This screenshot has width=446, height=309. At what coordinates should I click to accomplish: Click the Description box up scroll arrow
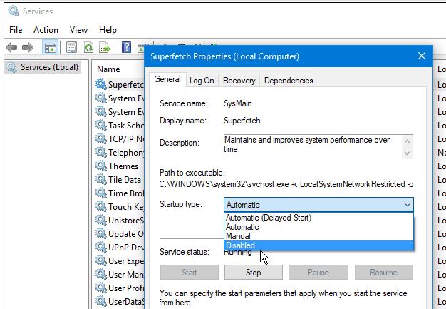click(x=407, y=141)
